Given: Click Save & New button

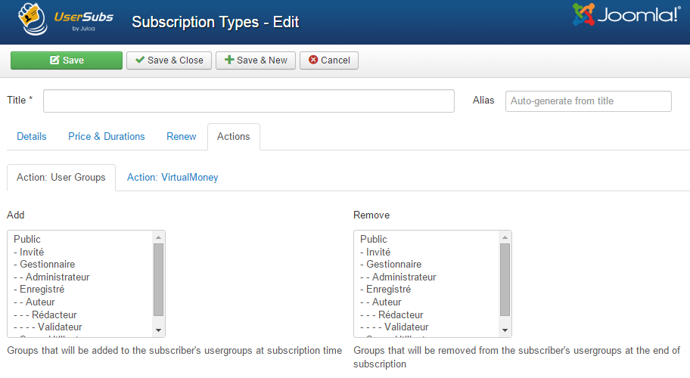Looking at the screenshot, I should (255, 60).
